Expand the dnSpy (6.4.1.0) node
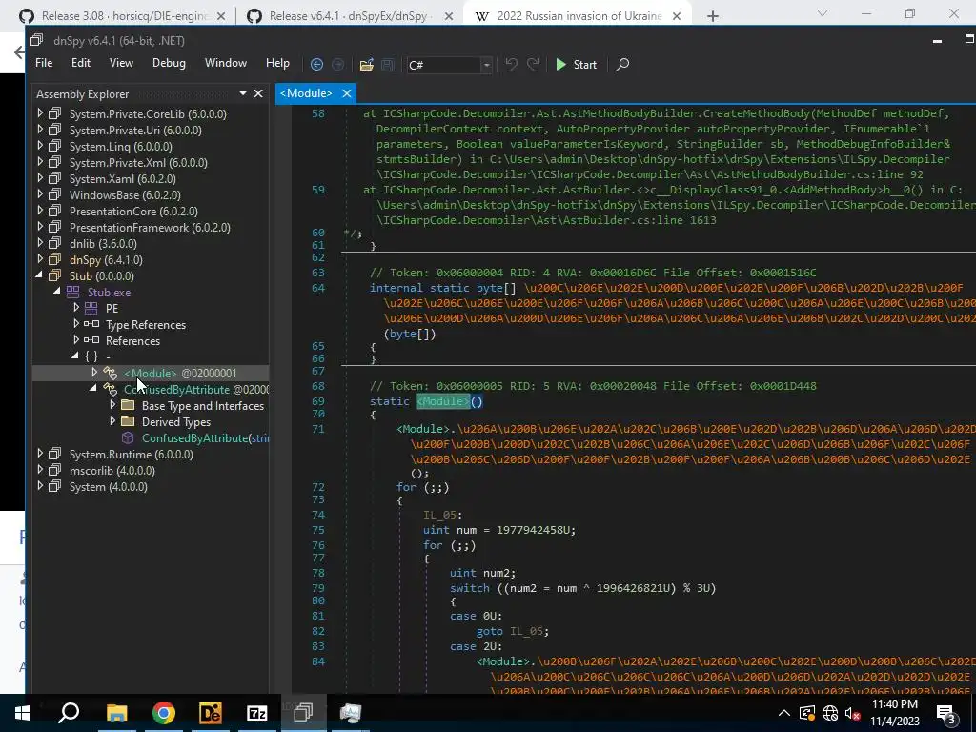The image size is (976, 732). [x=40, y=259]
